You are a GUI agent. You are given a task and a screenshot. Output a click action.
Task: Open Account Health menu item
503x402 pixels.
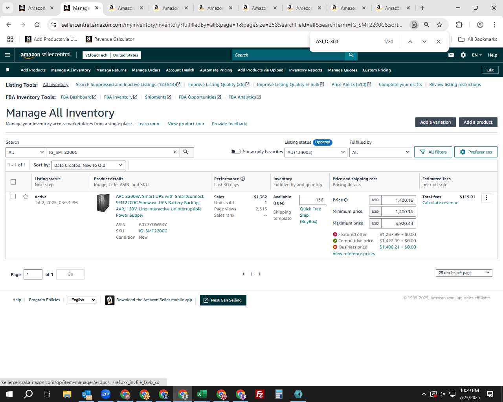(x=180, y=70)
